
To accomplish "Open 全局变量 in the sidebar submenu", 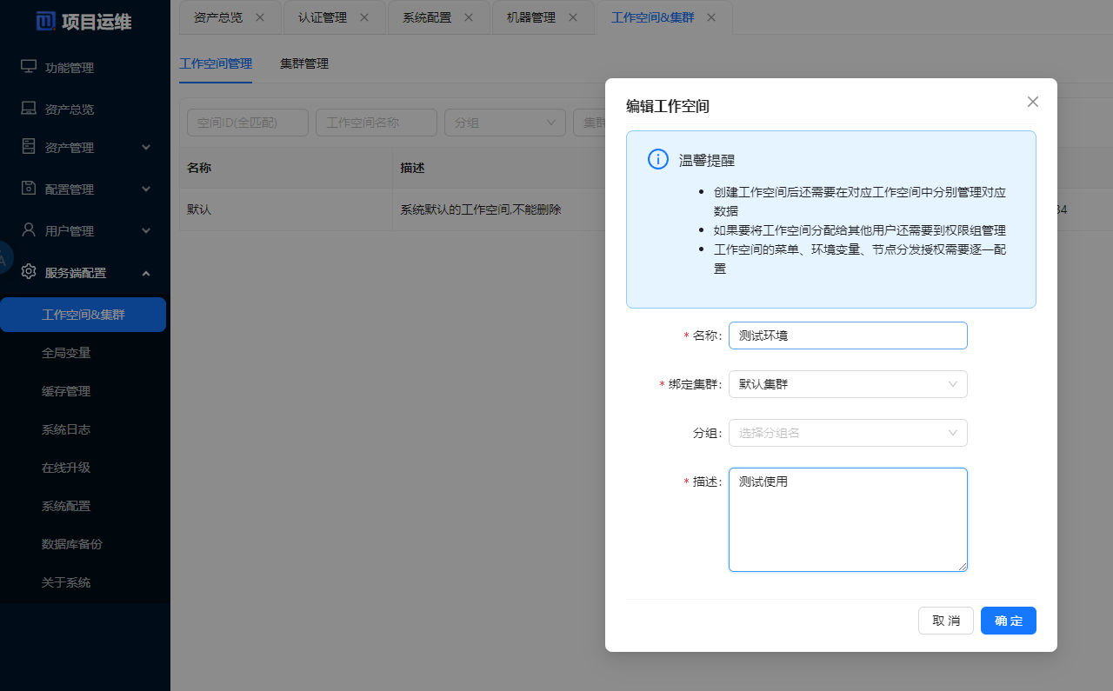I will [66, 353].
